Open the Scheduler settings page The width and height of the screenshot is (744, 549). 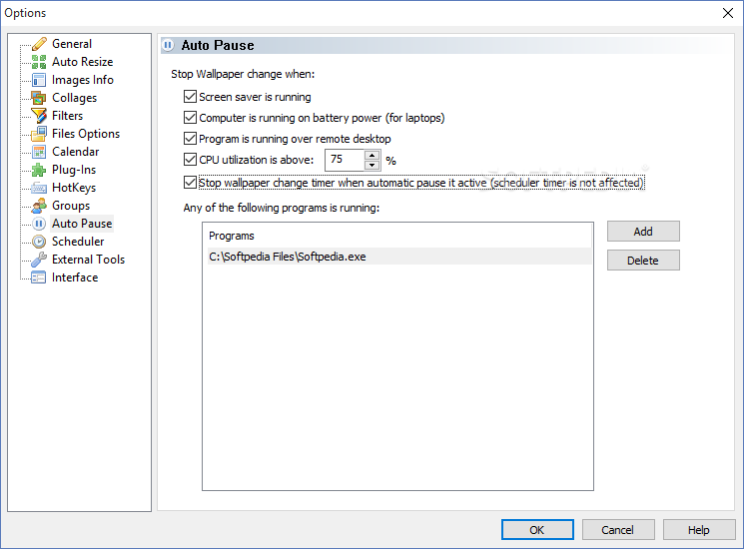78,242
